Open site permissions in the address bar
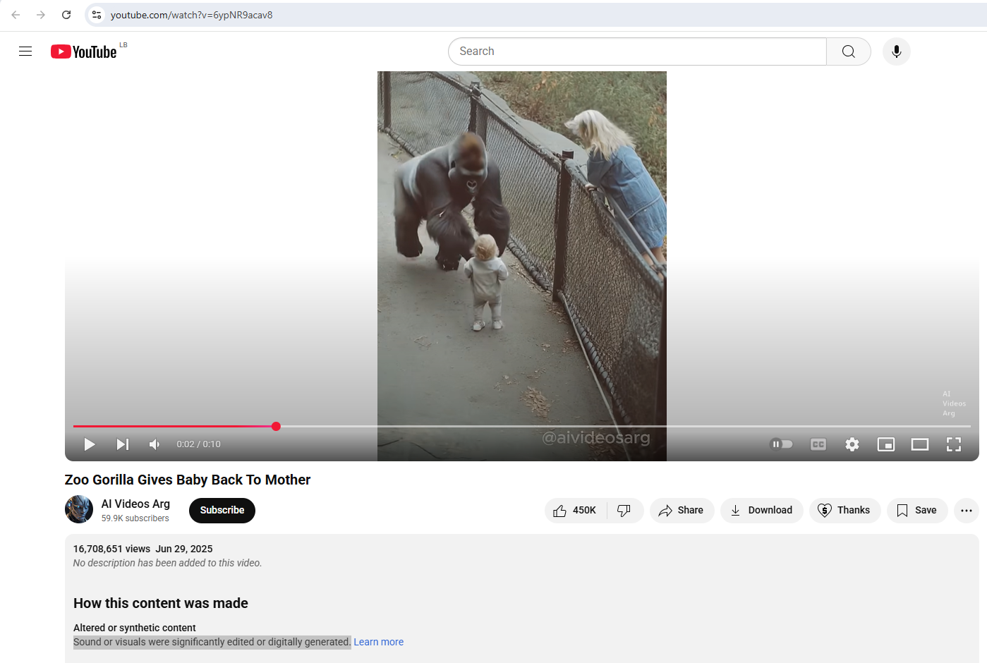The width and height of the screenshot is (987, 663). coord(95,14)
